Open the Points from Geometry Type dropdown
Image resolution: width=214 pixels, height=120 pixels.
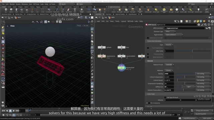169,45
